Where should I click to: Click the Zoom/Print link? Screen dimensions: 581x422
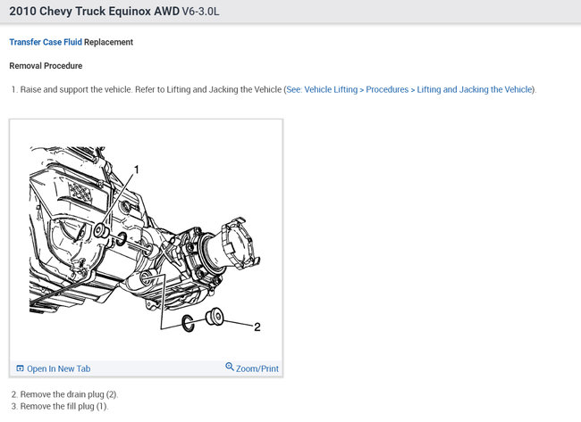tap(257, 368)
